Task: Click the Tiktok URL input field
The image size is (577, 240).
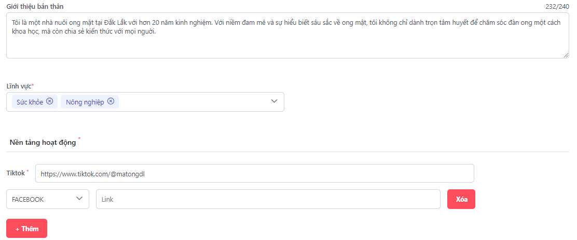Action: pos(254,174)
